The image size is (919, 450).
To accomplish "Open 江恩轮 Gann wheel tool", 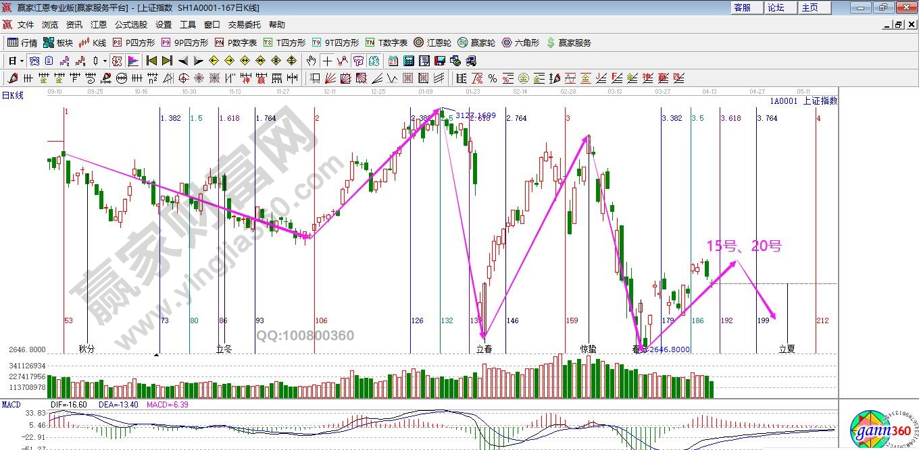I will 432,43.
